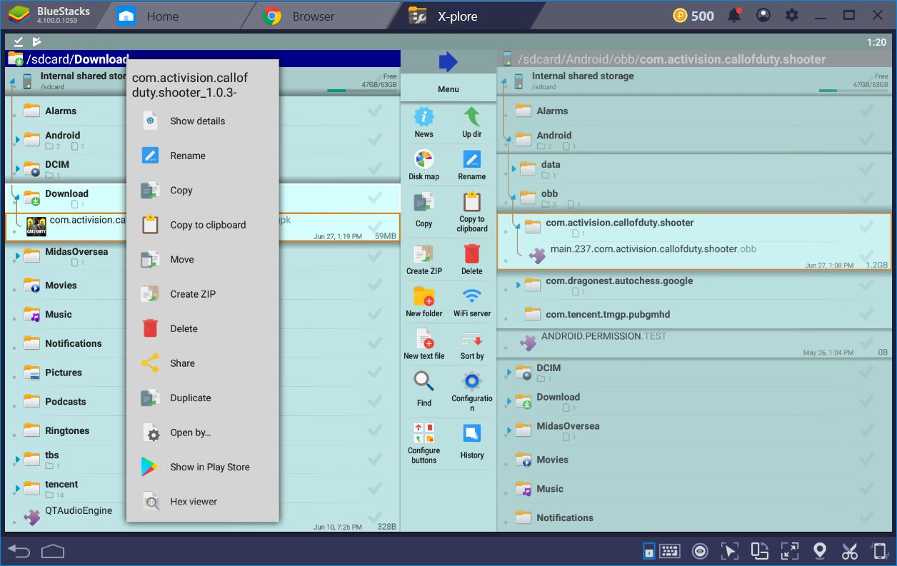The width and height of the screenshot is (897, 566).
Task: Toggle checkmark for right pane Movies folder
Action: (x=866, y=460)
